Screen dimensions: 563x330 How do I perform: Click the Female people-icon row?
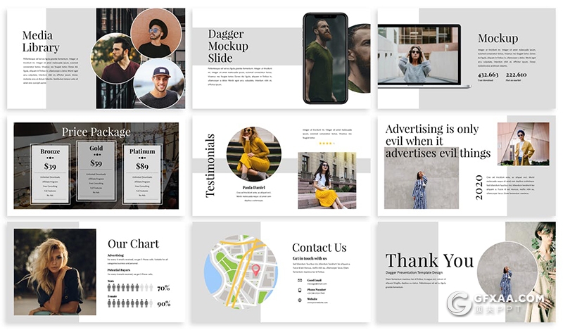coord(129,303)
